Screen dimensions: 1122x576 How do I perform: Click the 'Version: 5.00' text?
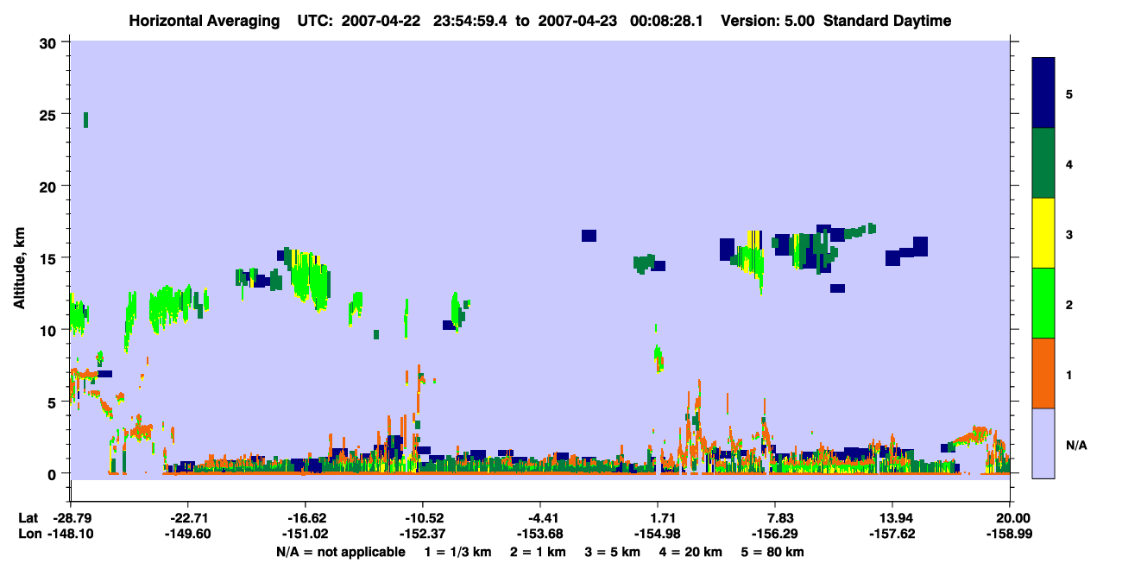click(767, 21)
